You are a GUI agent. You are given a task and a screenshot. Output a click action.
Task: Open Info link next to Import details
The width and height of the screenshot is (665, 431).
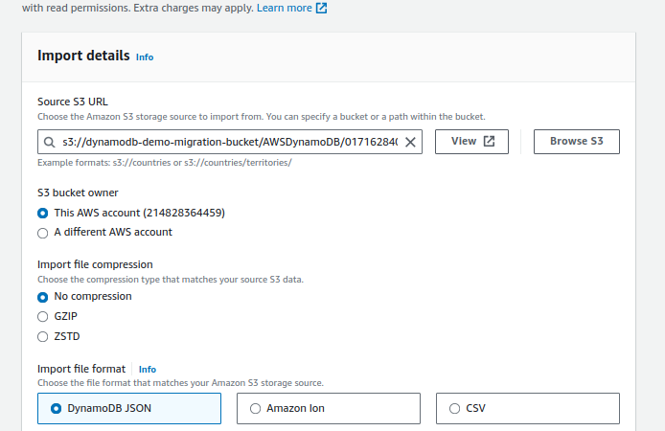tap(145, 57)
